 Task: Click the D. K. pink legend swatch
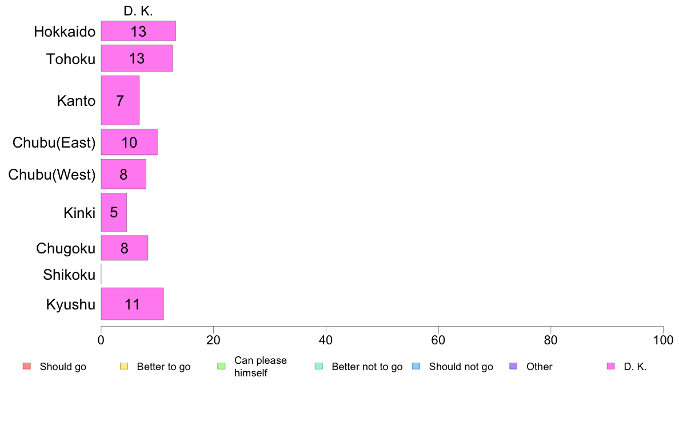610,366
